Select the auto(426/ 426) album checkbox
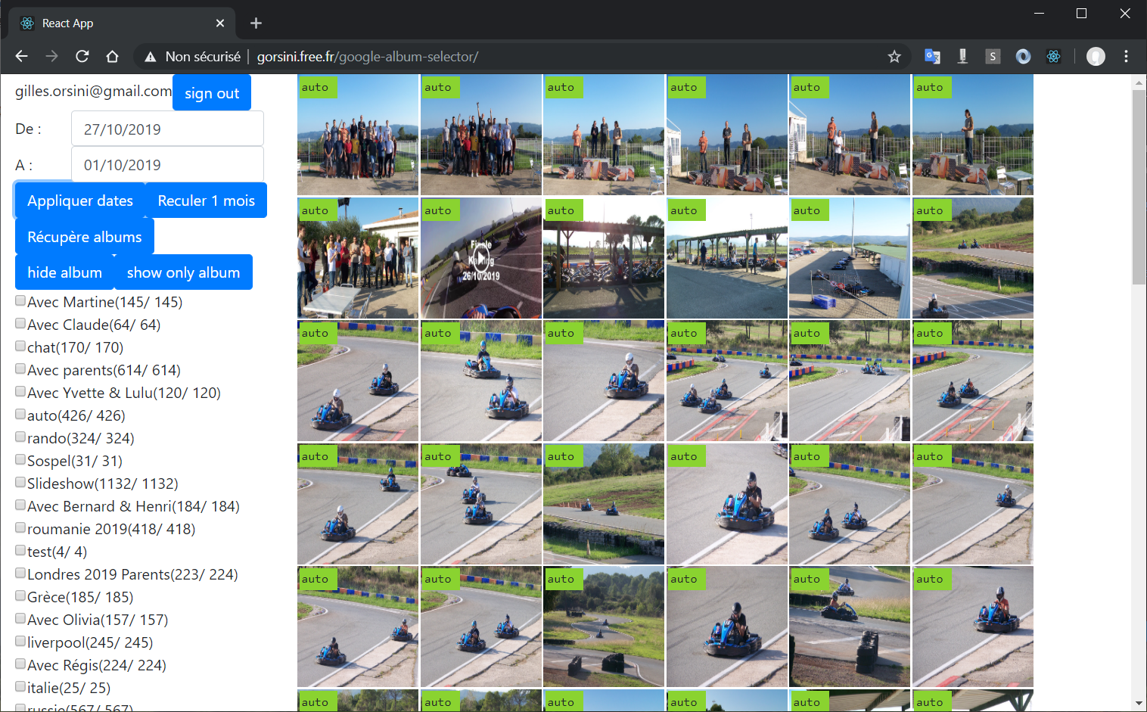The width and height of the screenshot is (1147, 712). tap(20, 414)
